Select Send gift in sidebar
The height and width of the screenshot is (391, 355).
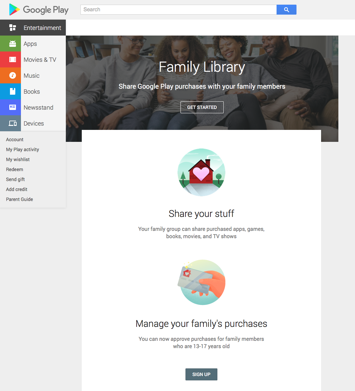tap(15, 179)
